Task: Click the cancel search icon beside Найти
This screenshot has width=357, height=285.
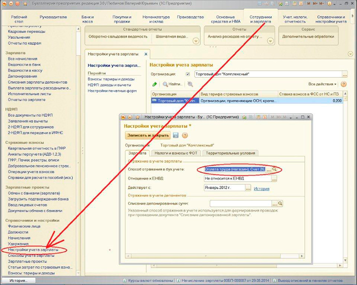Action: pyautogui.click(x=191, y=84)
